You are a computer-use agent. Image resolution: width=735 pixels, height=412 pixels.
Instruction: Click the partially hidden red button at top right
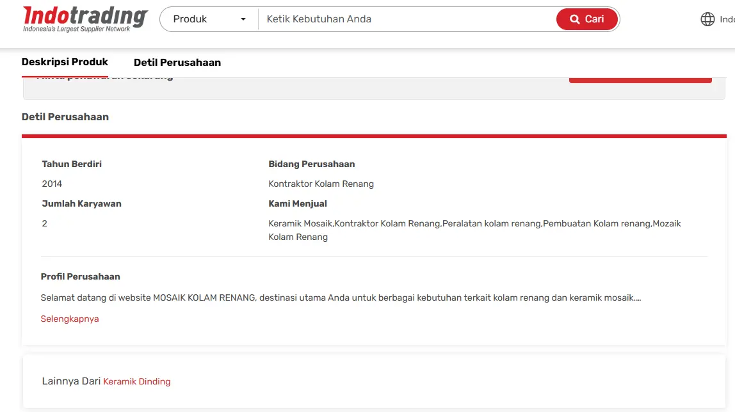(640, 80)
